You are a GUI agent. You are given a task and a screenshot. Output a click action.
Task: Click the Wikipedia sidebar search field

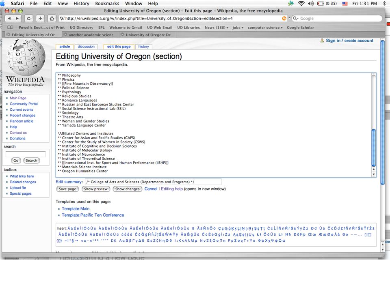tap(25, 154)
